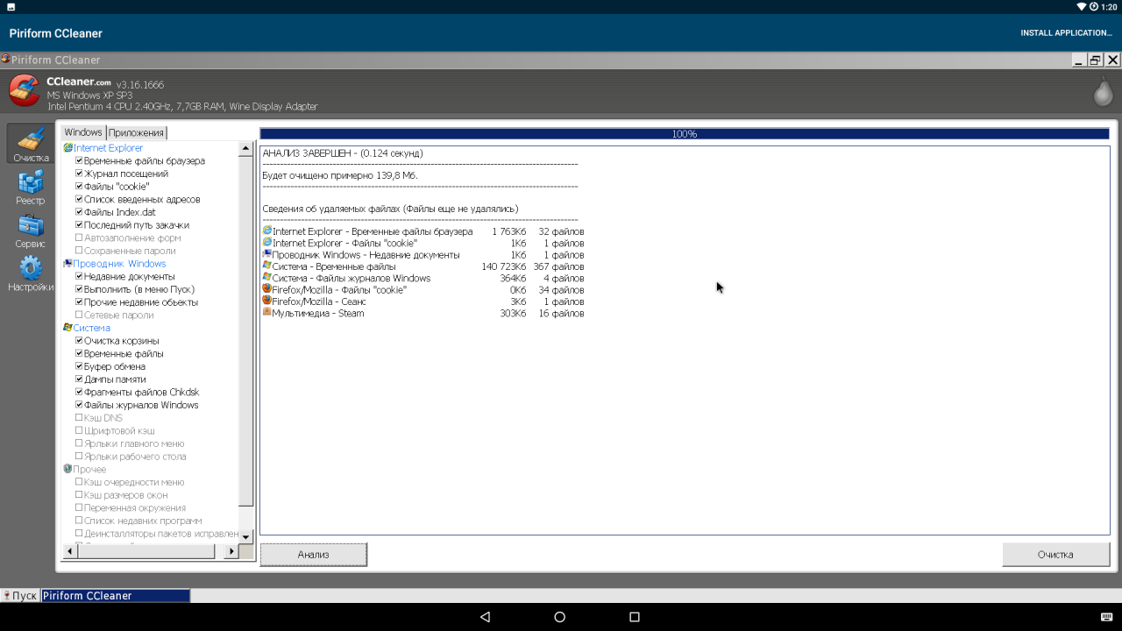The width and height of the screenshot is (1122, 631).
Task: Select the Internet Explorer tree heading
Action: pyautogui.click(x=108, y=148)
